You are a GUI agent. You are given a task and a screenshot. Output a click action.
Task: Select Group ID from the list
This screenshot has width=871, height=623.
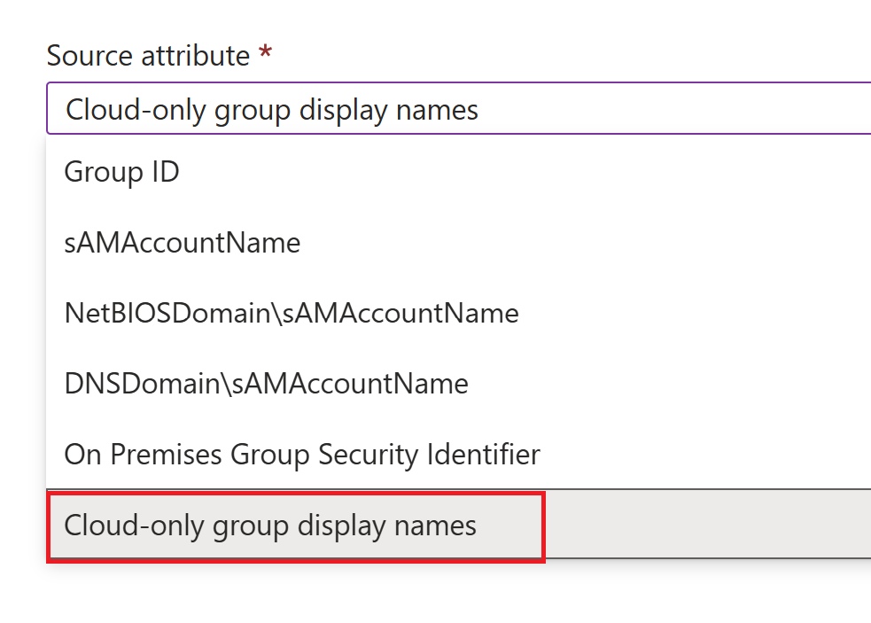coord(122,171)
